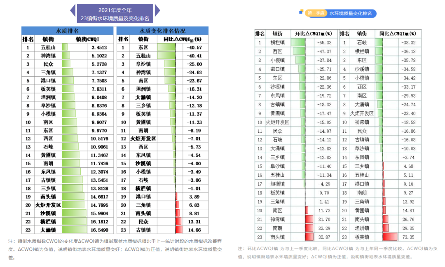Click the green bar beside 东区 -40.57

coord(166,47)
